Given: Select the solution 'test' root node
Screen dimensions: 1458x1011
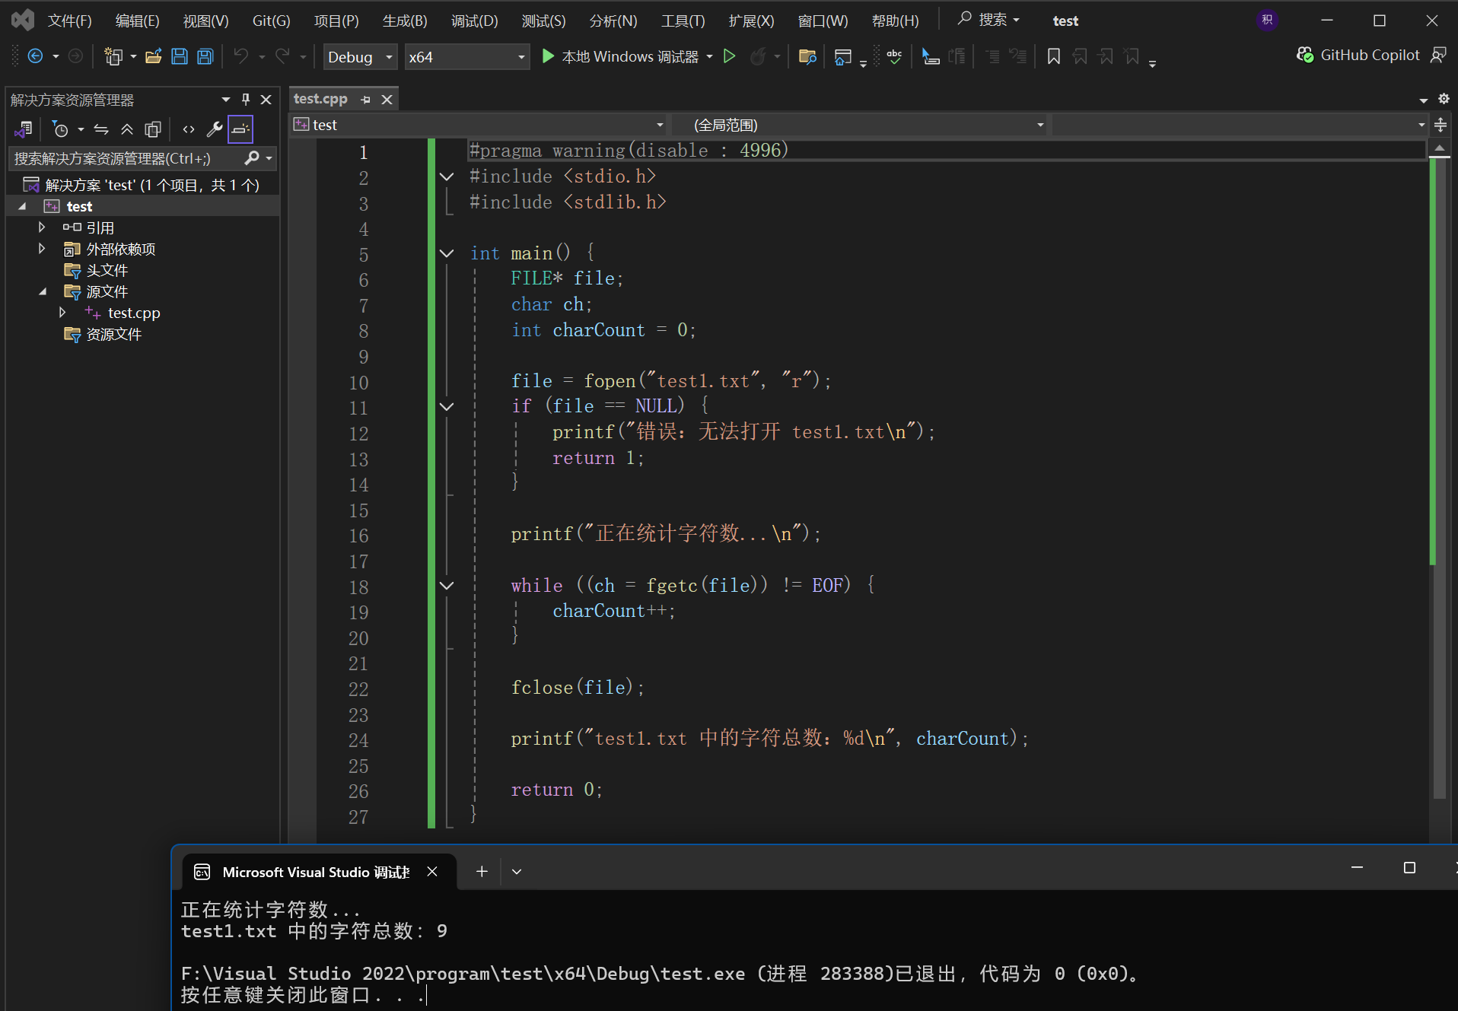Looking at the screenshot, I should (152, 185).
